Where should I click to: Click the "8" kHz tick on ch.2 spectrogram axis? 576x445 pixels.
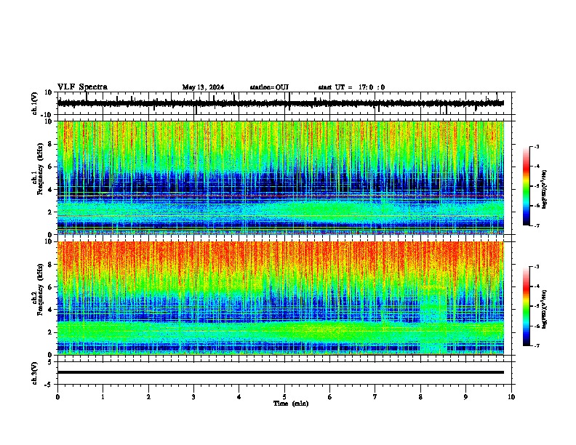pyautogui.click(x=50, y=265)
